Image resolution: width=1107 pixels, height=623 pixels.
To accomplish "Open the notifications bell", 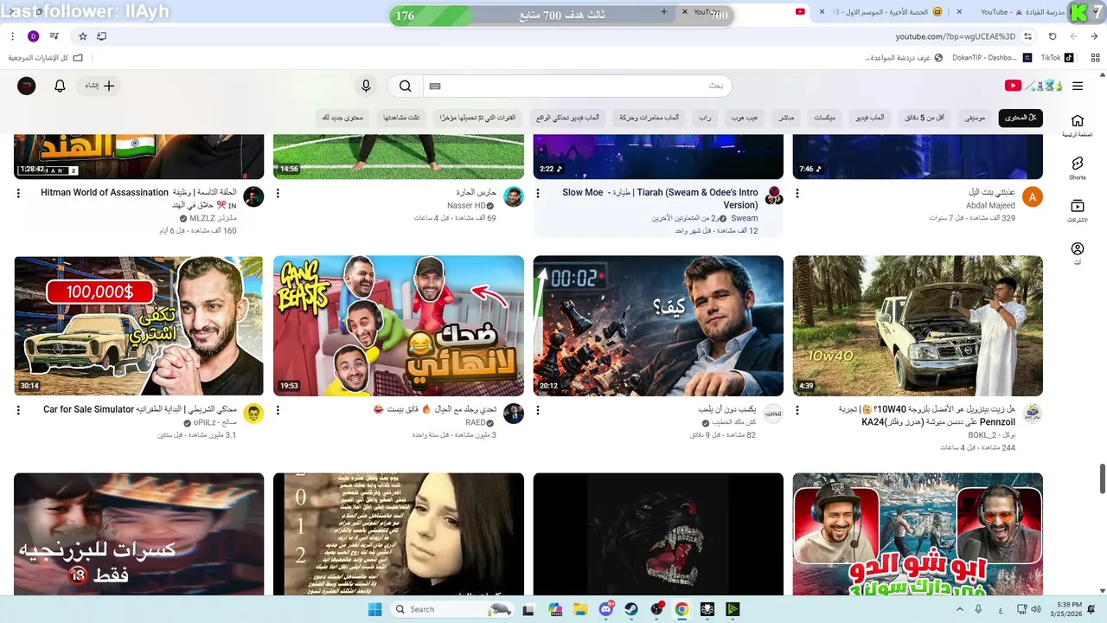I will coord(60,86).
